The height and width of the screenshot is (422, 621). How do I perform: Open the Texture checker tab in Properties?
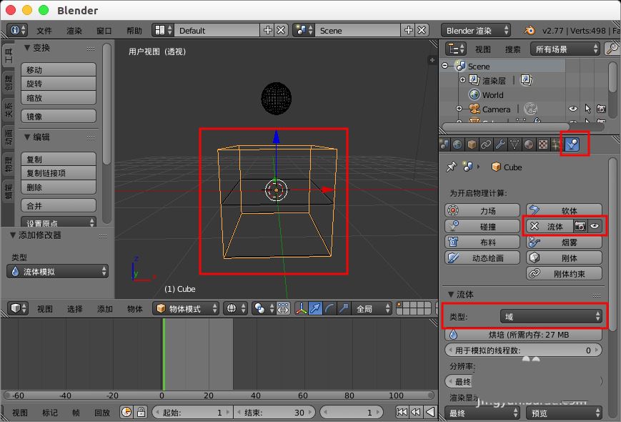click(542, 144)
